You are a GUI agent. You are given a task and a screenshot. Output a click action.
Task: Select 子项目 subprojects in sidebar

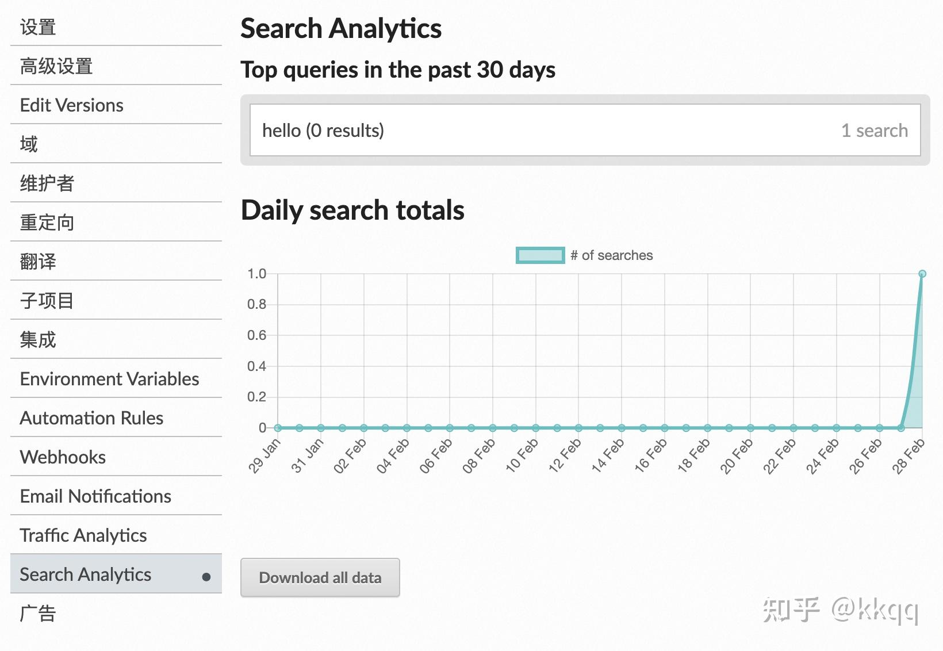click(x=47, y=301)
